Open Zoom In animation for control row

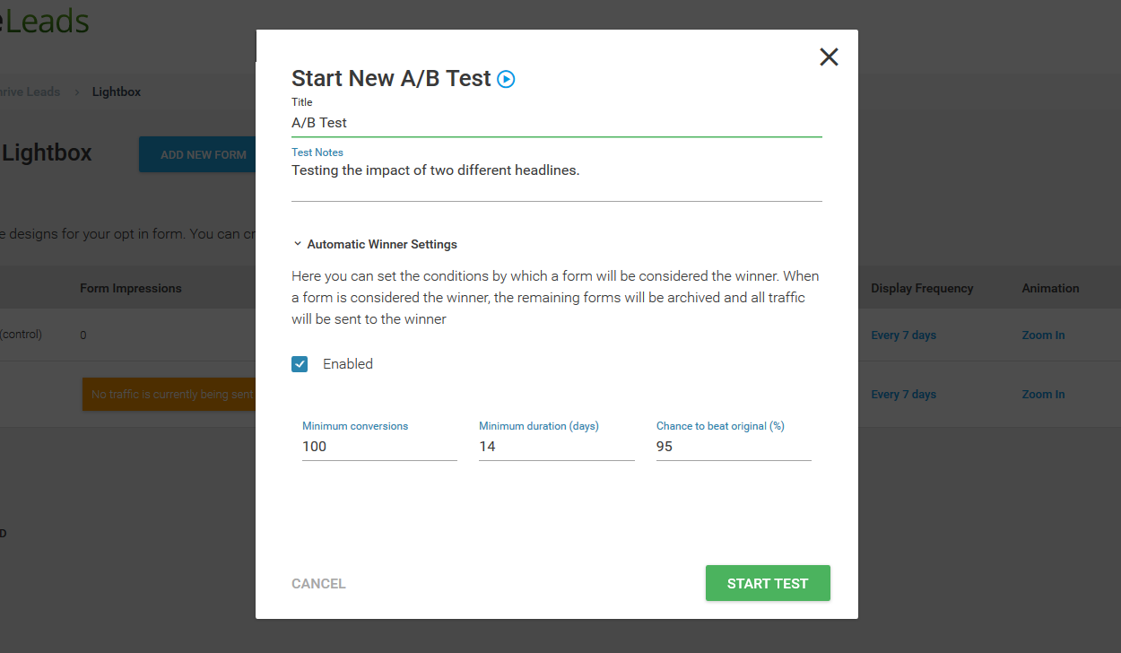pos(1043,335)
